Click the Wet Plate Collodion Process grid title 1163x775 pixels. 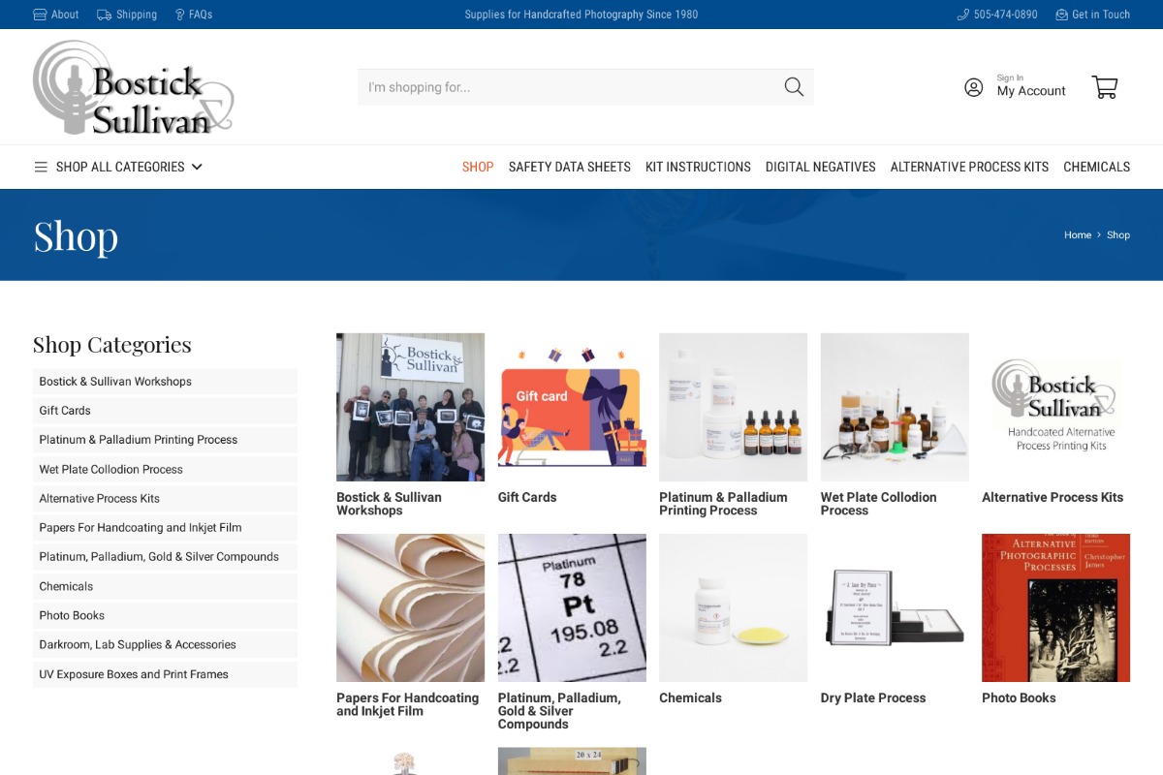pyautogui.click(x=878, y=504)
